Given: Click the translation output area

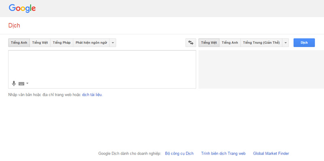Looking at the screenshot, I should [261, 69].
